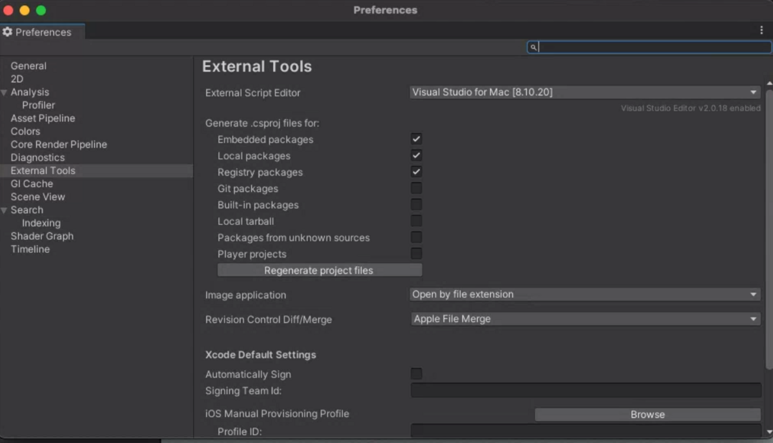Select Shader Graph in the settings list
The image size is (773, 443).
(41, 236)
